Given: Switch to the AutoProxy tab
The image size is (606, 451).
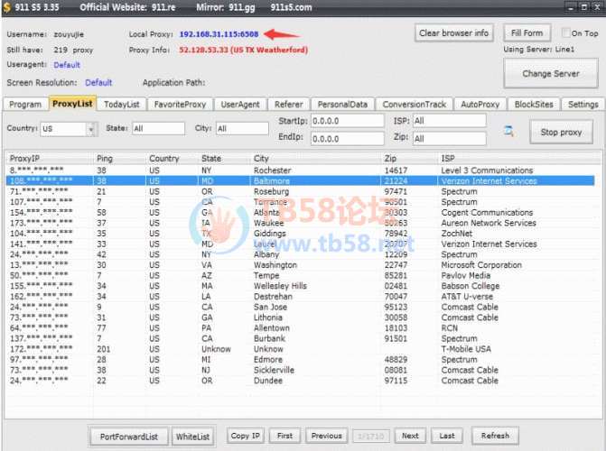Looking at the screenshot, I should point(480,105).
